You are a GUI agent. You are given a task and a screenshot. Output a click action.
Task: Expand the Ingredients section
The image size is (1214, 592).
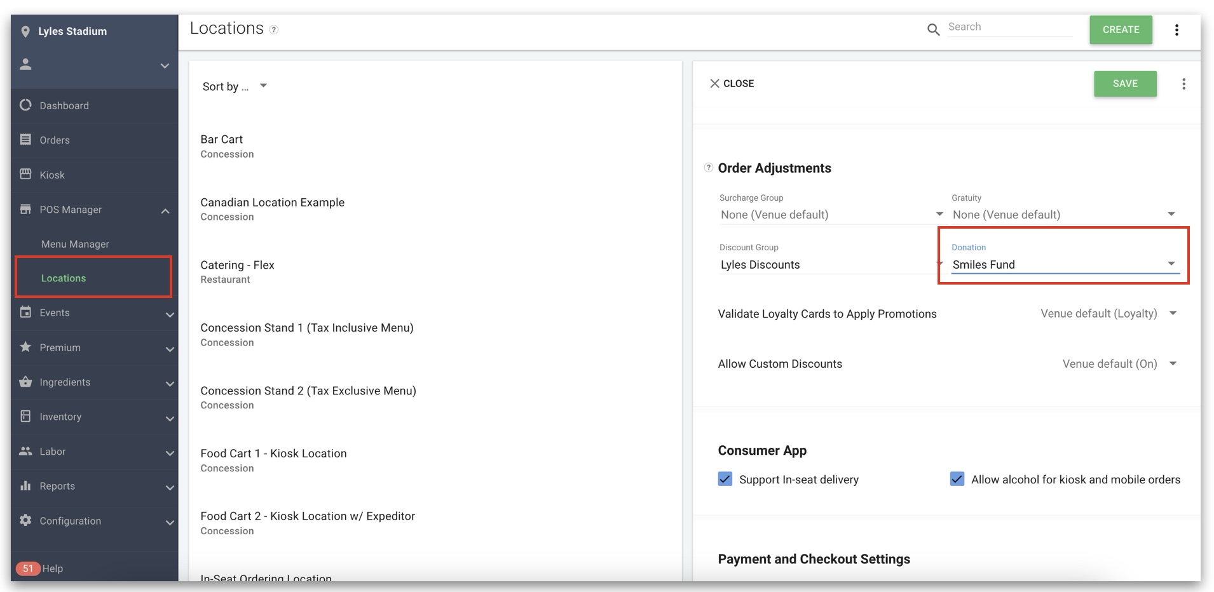pyautogui.click(x=170, y=384)
